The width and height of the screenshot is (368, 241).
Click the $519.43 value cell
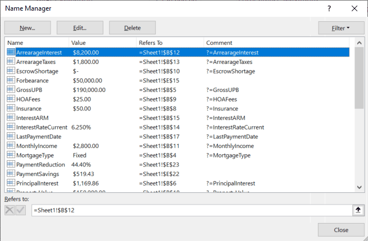(x=84, y=174)
